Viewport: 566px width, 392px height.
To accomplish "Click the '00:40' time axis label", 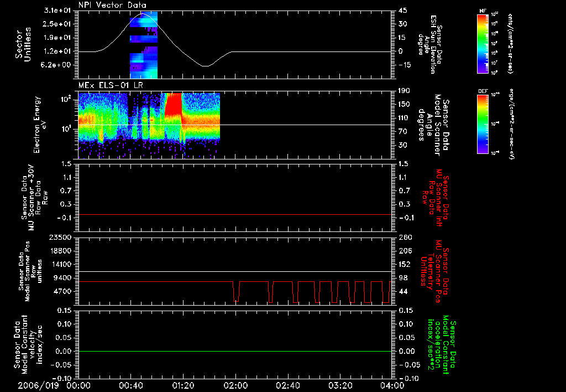I will click(x=130, y=385).
